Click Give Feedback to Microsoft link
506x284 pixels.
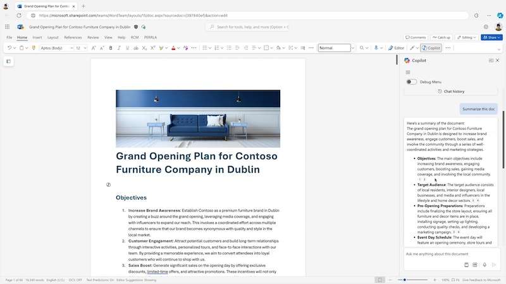[481, 280]
